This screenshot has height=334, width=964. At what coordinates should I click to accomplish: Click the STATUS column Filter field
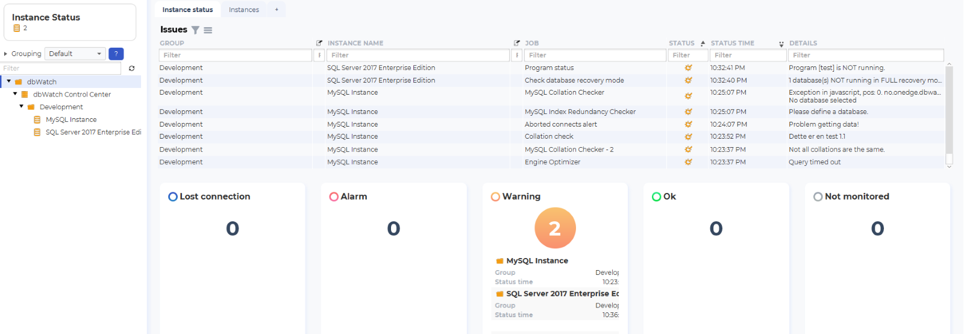(688, 55)
